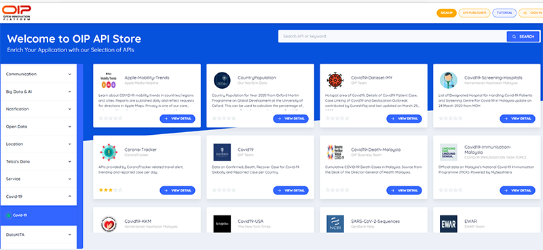Click the star rating on Covid19-Screening-Hospitals card
Image resolution: width=543 pixels, height=250 pixels.
point(451,119)
